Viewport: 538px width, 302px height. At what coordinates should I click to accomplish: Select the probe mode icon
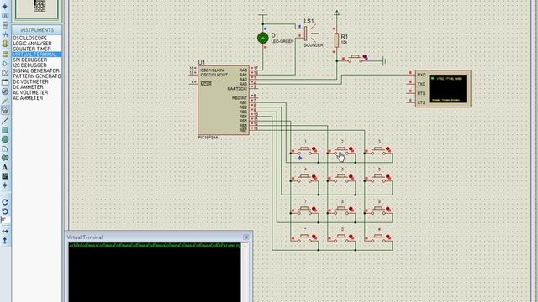5,101
